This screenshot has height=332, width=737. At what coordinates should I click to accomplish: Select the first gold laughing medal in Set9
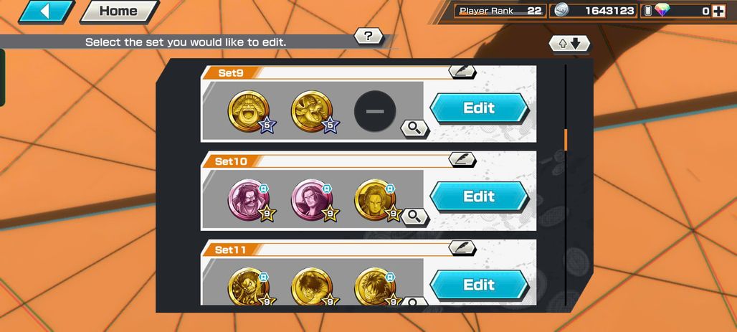pos(249,112)
